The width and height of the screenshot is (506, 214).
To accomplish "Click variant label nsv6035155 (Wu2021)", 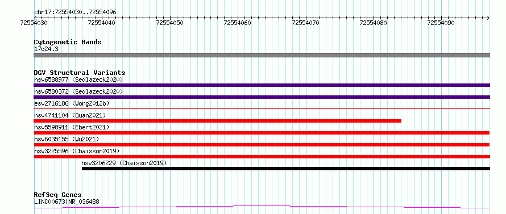I will click(x=66, y=139).
